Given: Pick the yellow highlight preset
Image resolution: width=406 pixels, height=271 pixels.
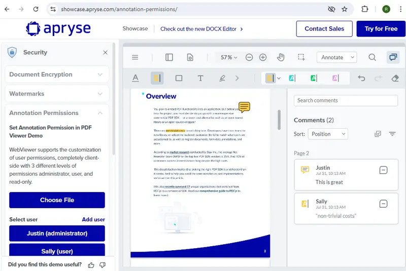Looking at the screenshot, I should tap(270, 79).
